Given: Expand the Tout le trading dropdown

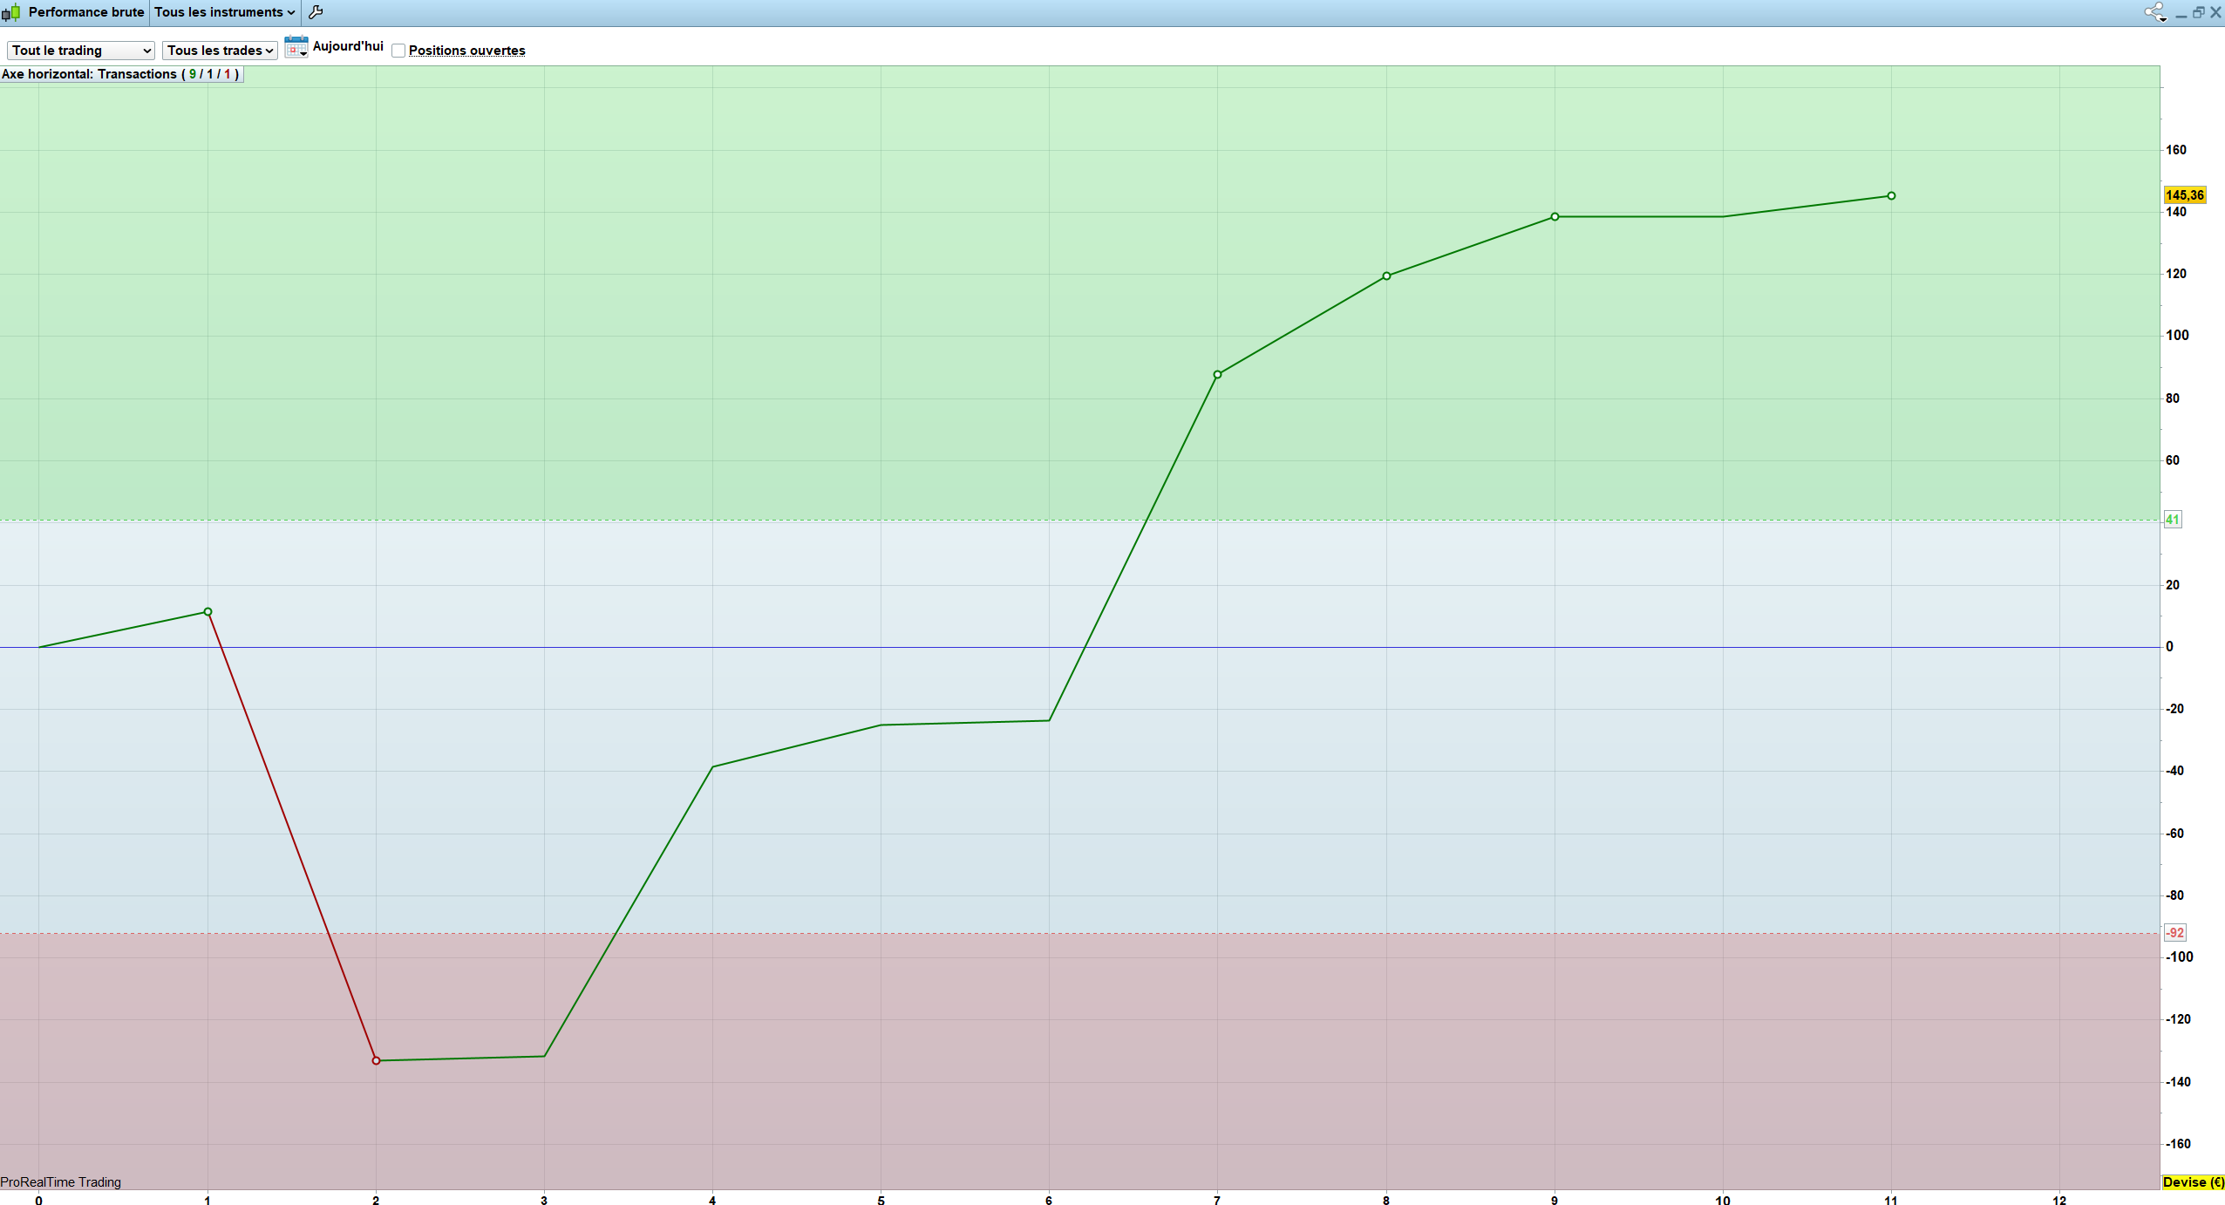Looking at the screenshot, I should click(80, 51).
